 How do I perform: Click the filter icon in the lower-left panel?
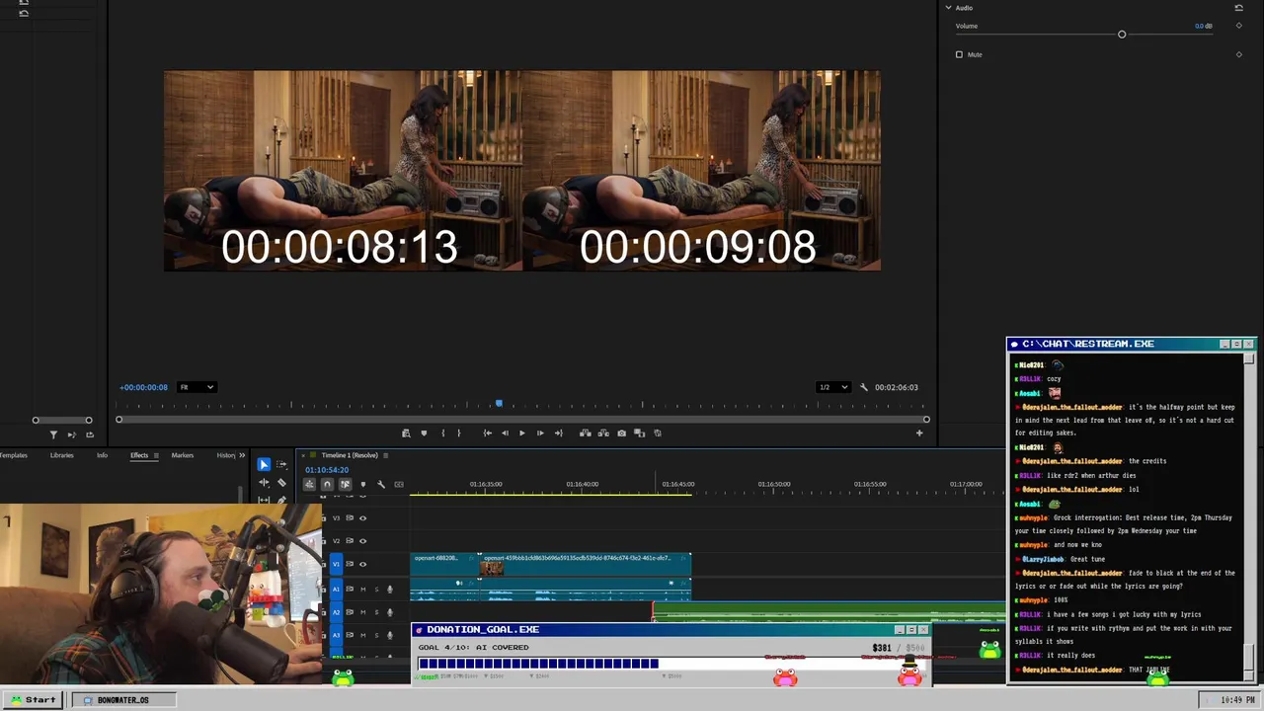coord(53,434)
